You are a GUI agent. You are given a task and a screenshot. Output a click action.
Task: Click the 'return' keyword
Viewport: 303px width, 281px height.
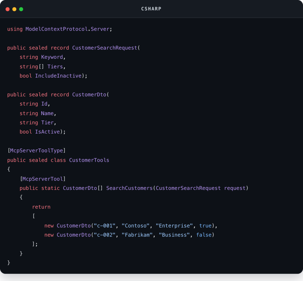pos(41,207)
